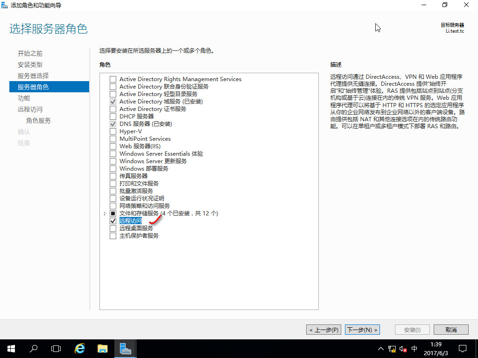The height and width of the screenshot is (358, 478).
Task: Toggle 文件和存储服务 checkbox
Action: coord(113,213)
